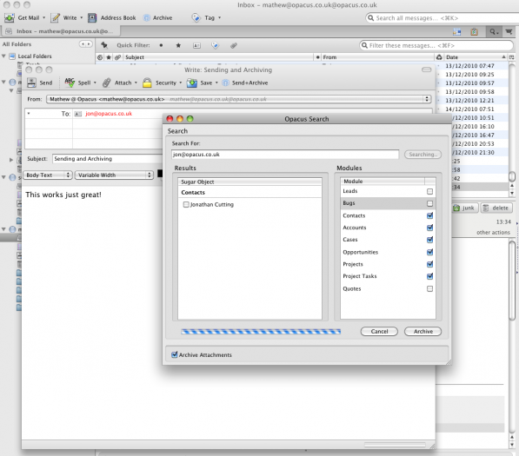This screenshot has width=519, height=456.
Task: Filter by tags icon in Quick Filter
Action: tap(215, 45)
